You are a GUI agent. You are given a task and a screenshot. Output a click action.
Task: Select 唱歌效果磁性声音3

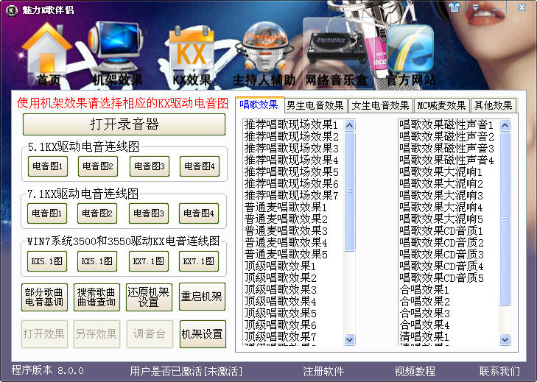pos(446,148)
